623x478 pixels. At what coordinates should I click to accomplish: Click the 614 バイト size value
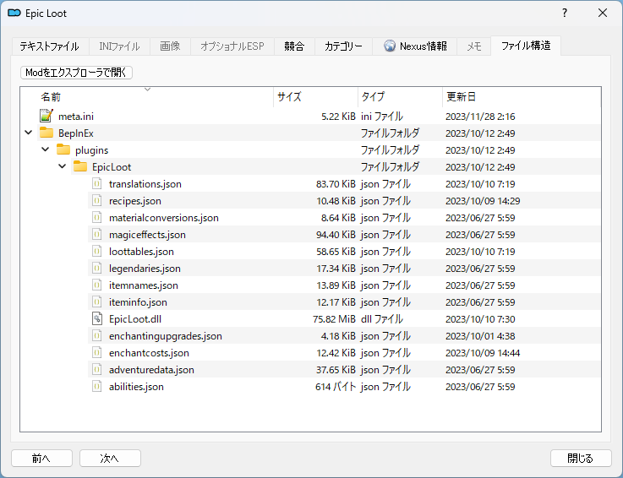[x=336, y=387]
